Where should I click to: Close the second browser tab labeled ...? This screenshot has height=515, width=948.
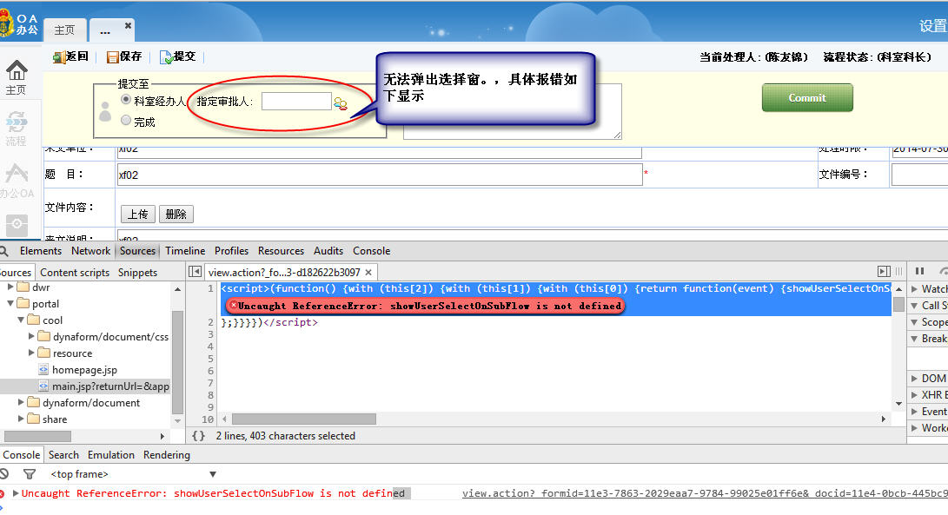(128, 26)
